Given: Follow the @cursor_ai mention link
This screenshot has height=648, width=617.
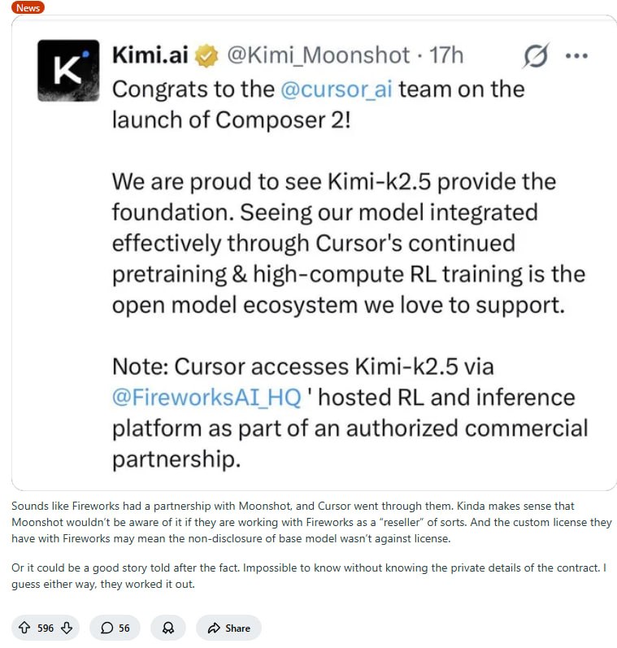Looking at the screenshot, I should [x=336, y=89].
